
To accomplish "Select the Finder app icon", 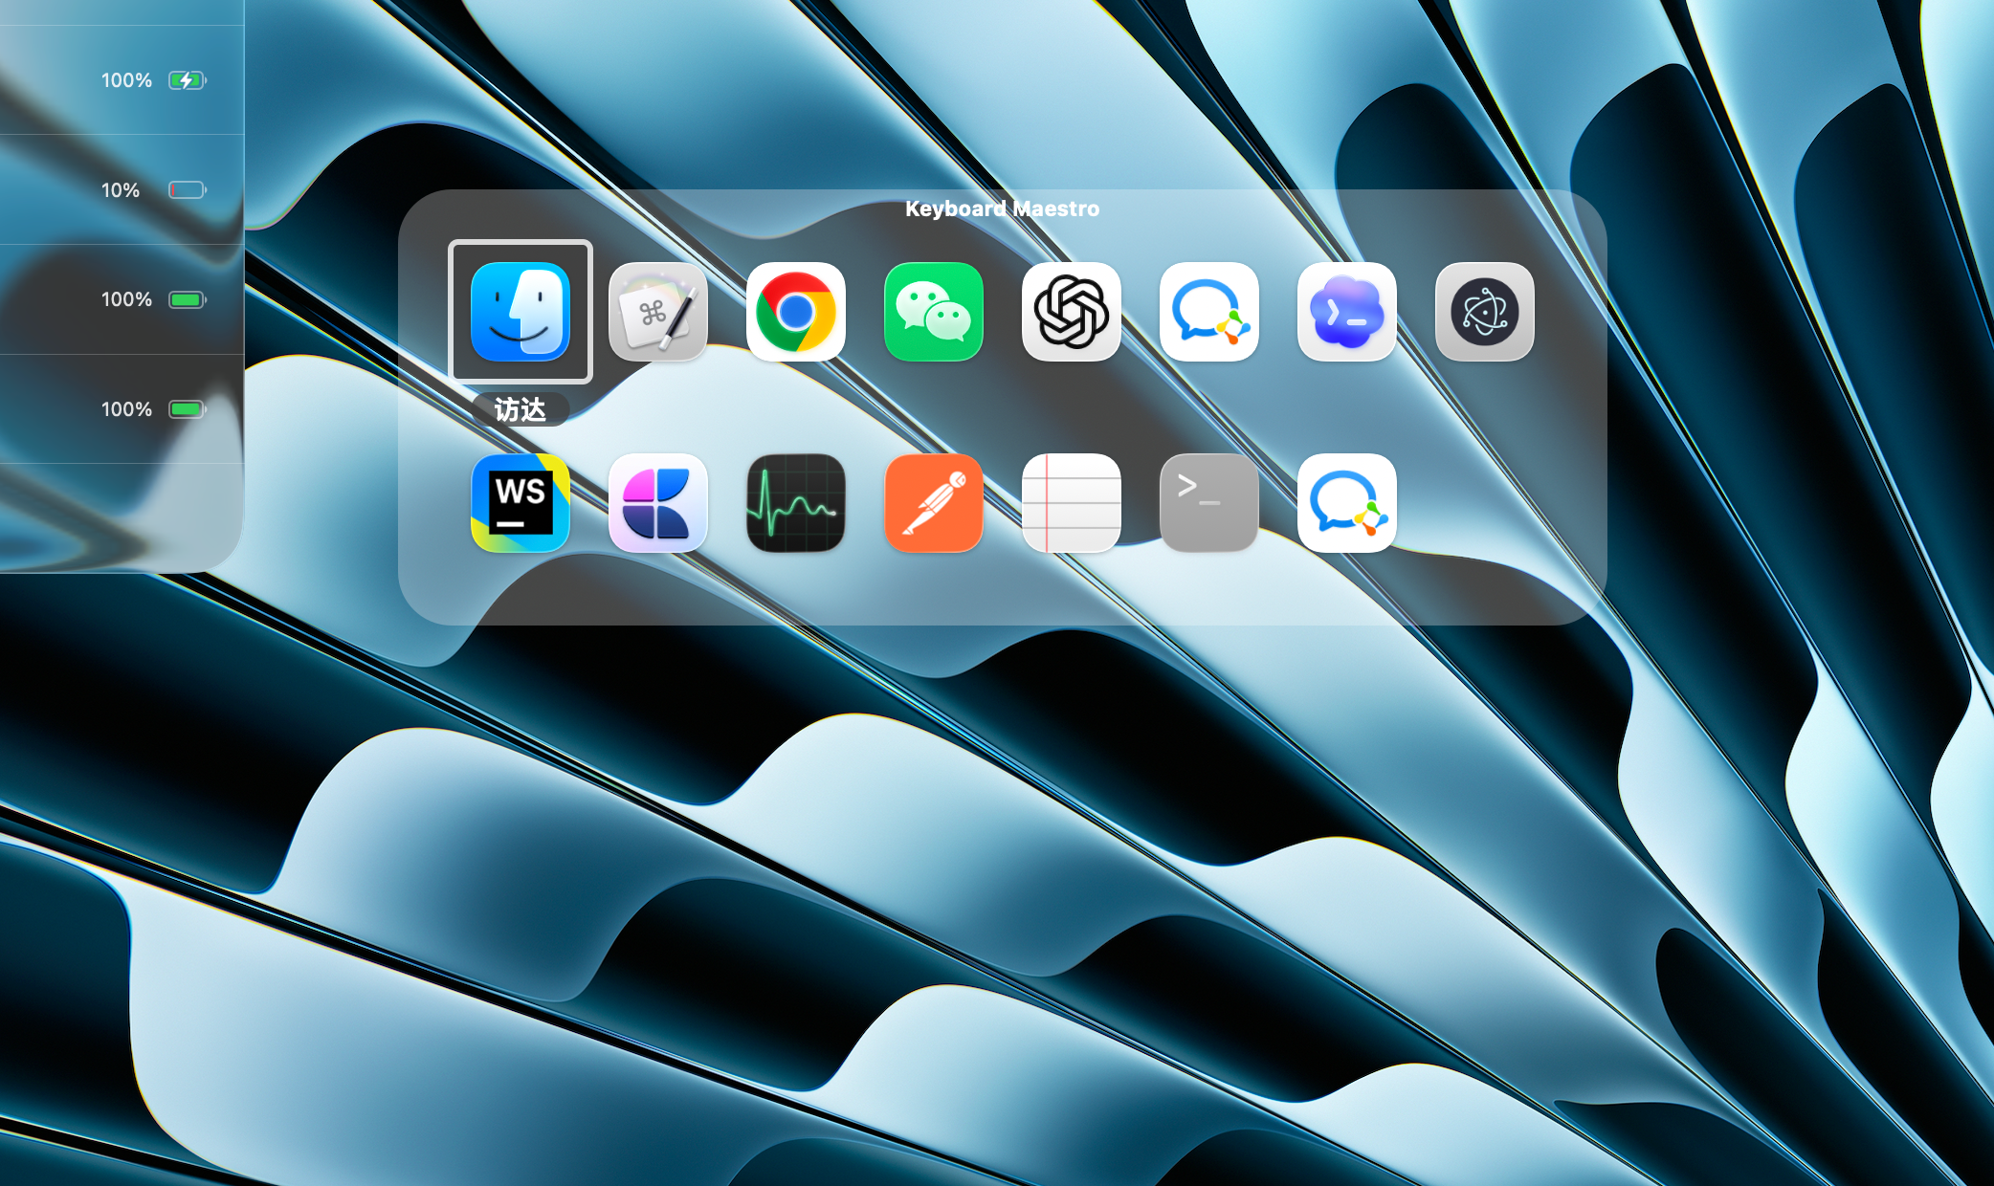I will coord(521,312).
